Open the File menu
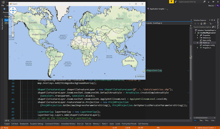 (x=2, y=5)
